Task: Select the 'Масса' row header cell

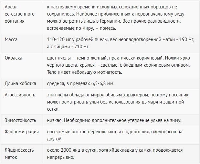Action: 11,39
